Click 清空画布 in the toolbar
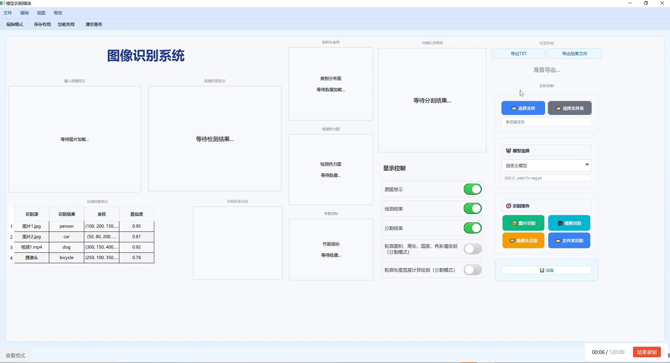 93,24
